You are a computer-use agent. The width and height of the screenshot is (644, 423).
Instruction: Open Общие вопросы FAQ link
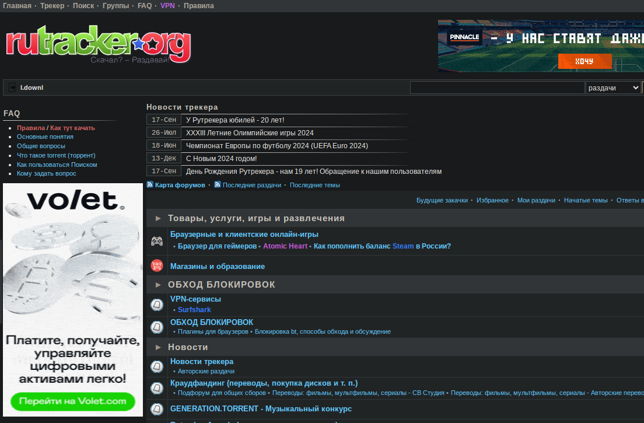pos(41,146)
